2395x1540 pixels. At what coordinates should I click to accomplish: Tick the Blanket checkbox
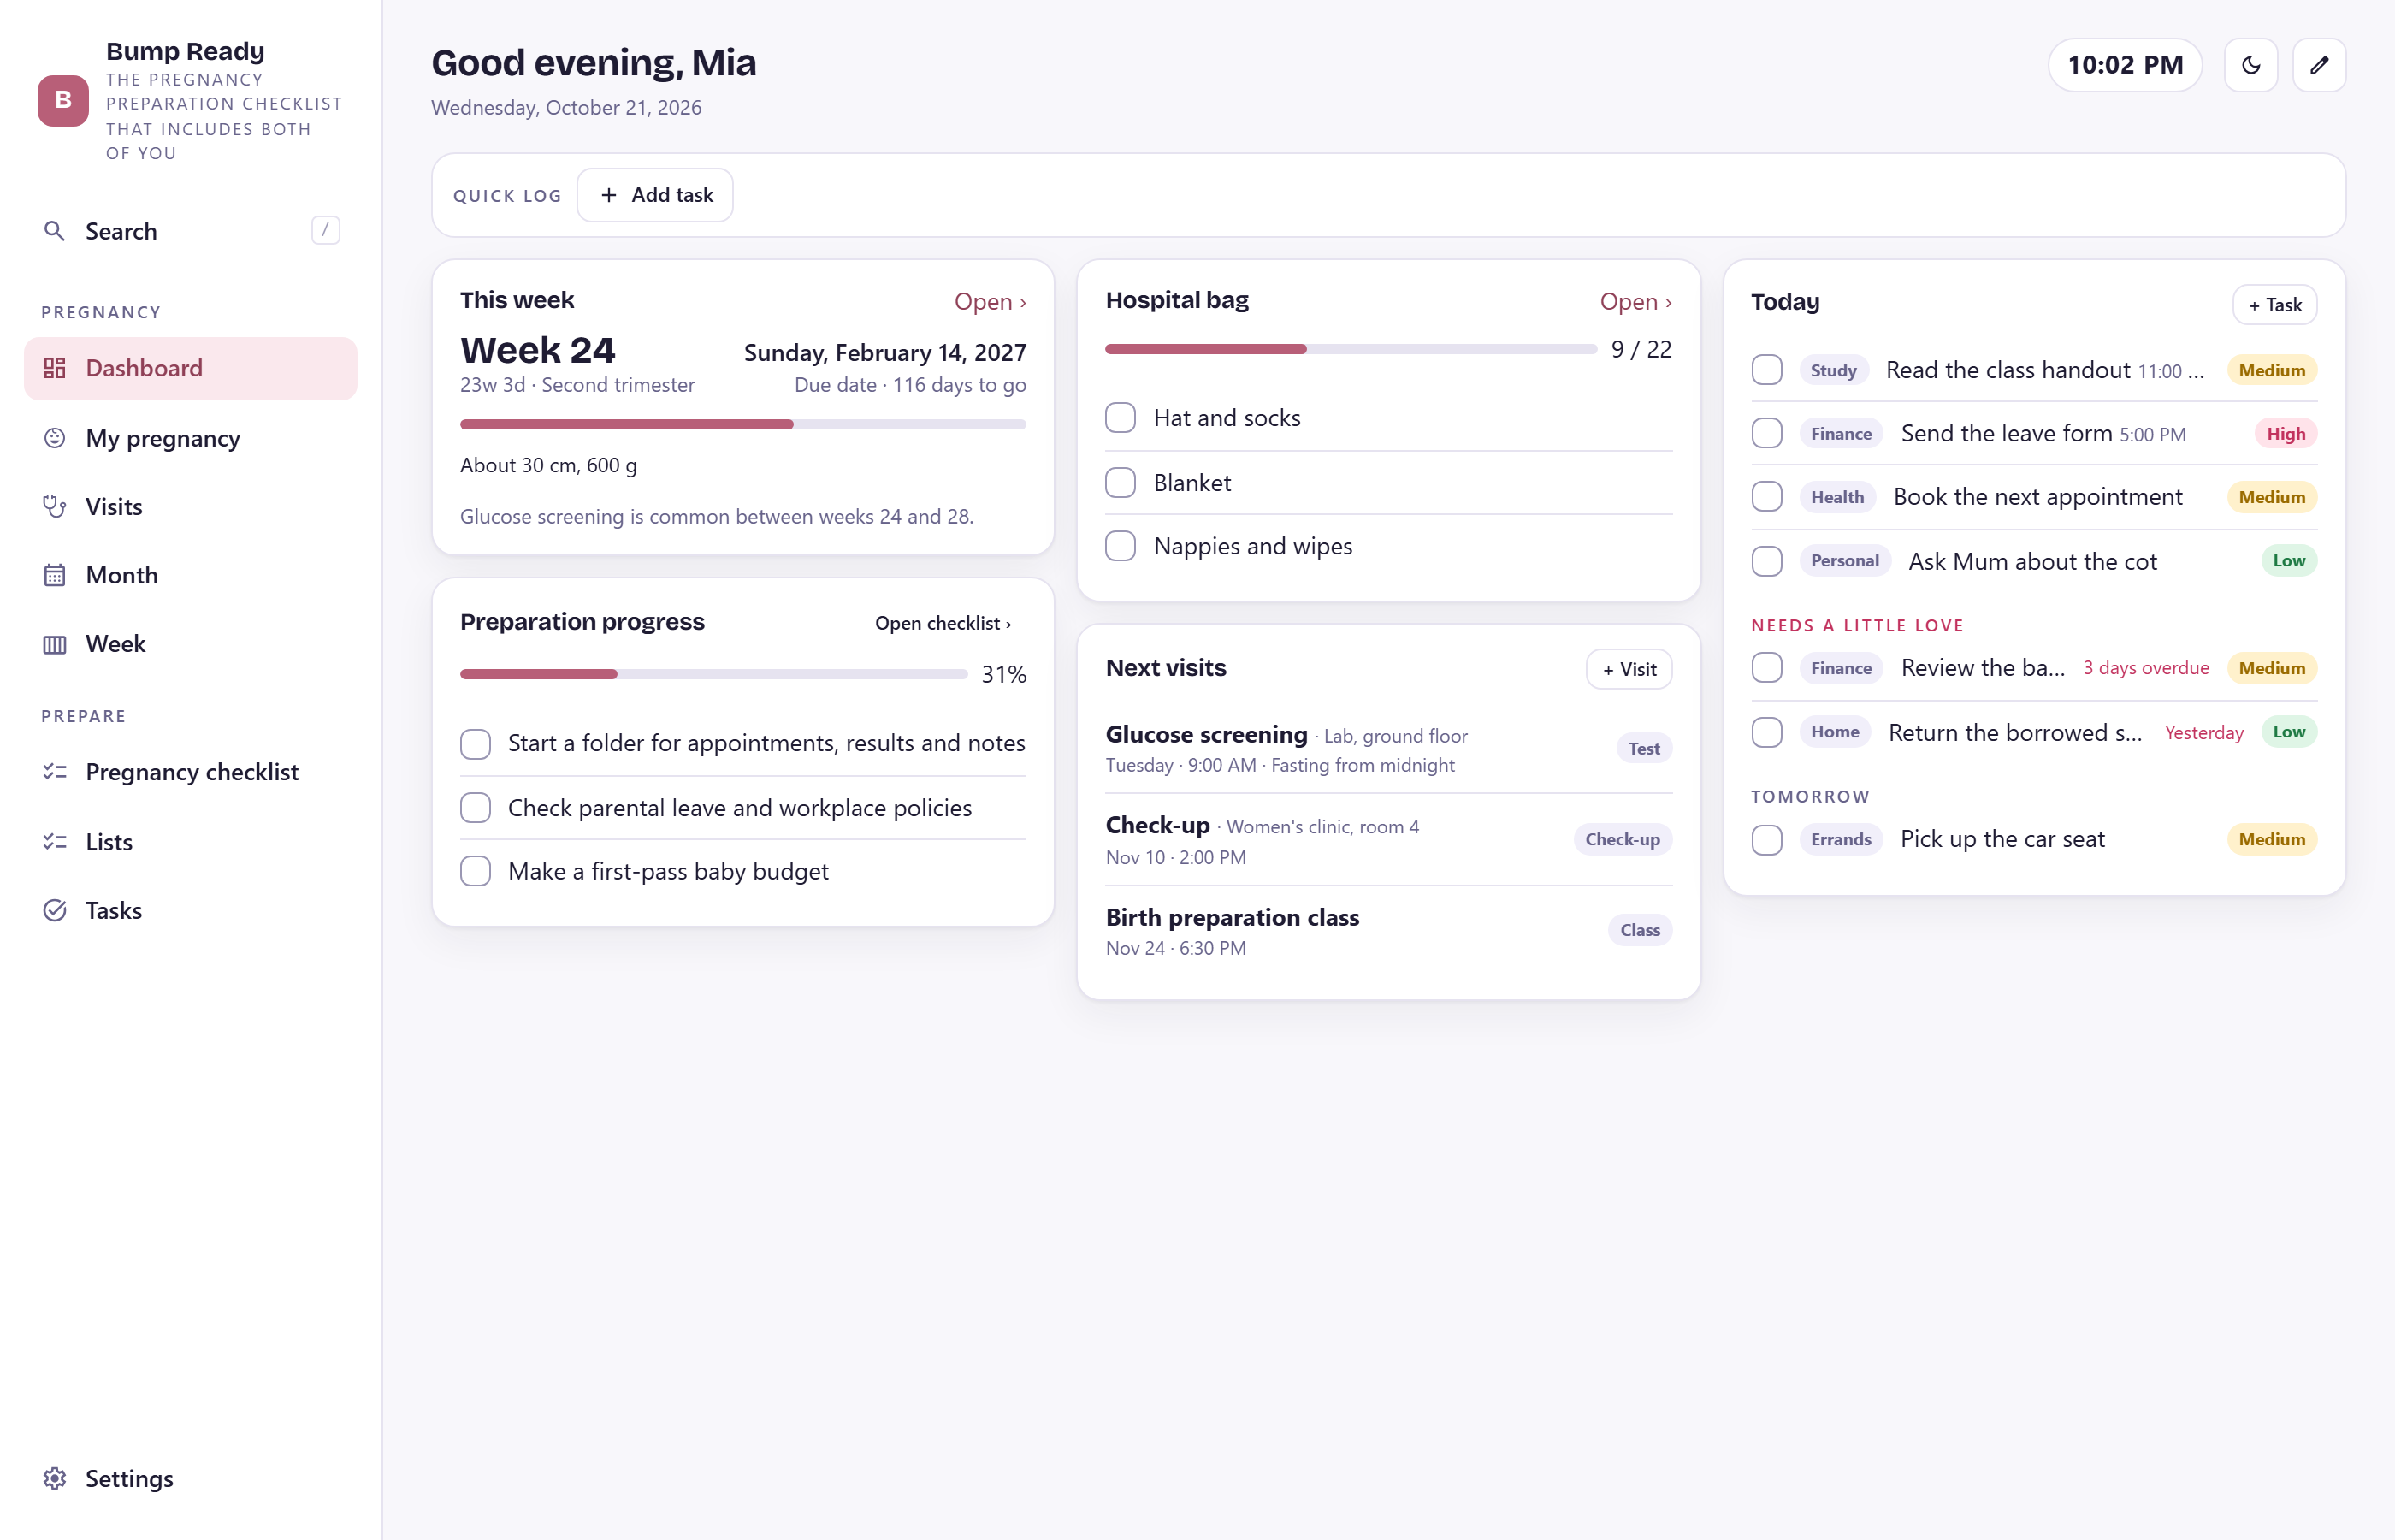pyautogui.click(x=1121, y=482)
